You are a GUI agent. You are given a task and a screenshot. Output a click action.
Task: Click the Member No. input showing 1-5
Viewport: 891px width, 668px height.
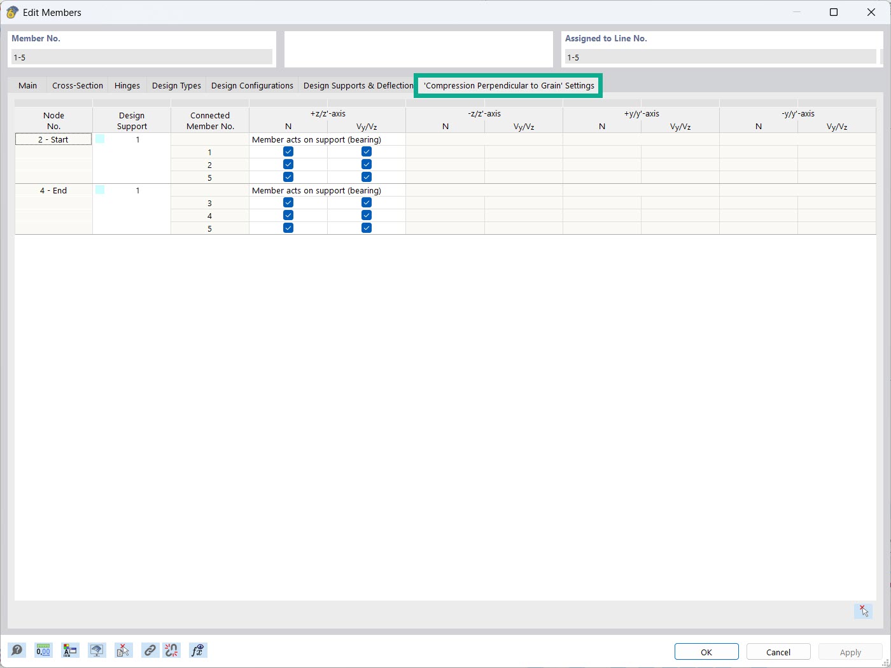[x=141, y=57]
